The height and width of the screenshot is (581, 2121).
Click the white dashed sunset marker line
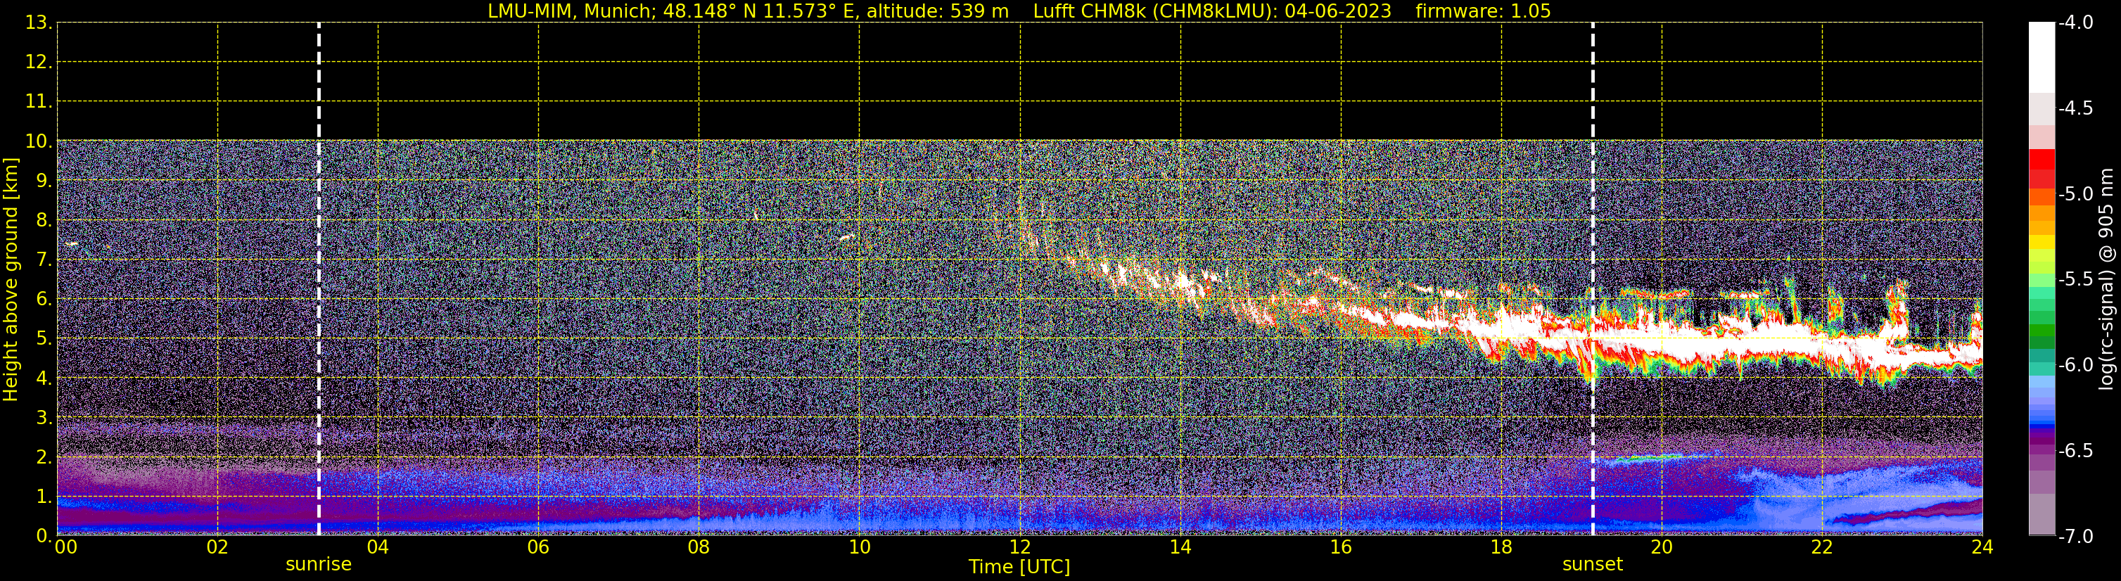pyautogui.click(x=1593, y=279)
